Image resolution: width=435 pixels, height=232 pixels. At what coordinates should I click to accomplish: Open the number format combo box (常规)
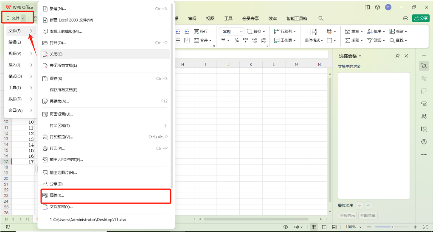pos(232,32)
